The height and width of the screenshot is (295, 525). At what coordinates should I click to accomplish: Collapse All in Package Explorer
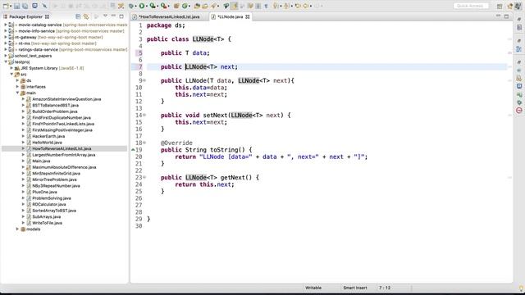[x=78, y=16]
